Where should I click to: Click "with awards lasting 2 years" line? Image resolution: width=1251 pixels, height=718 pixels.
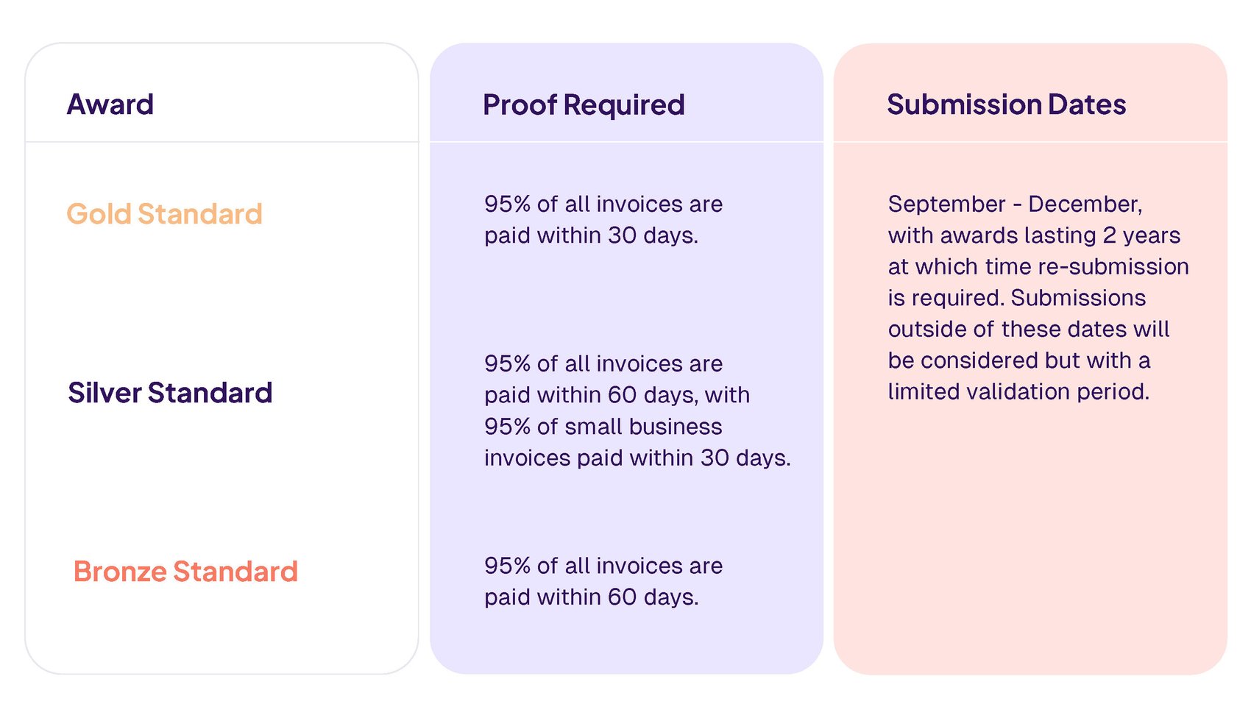click(x=1034, y=235)
